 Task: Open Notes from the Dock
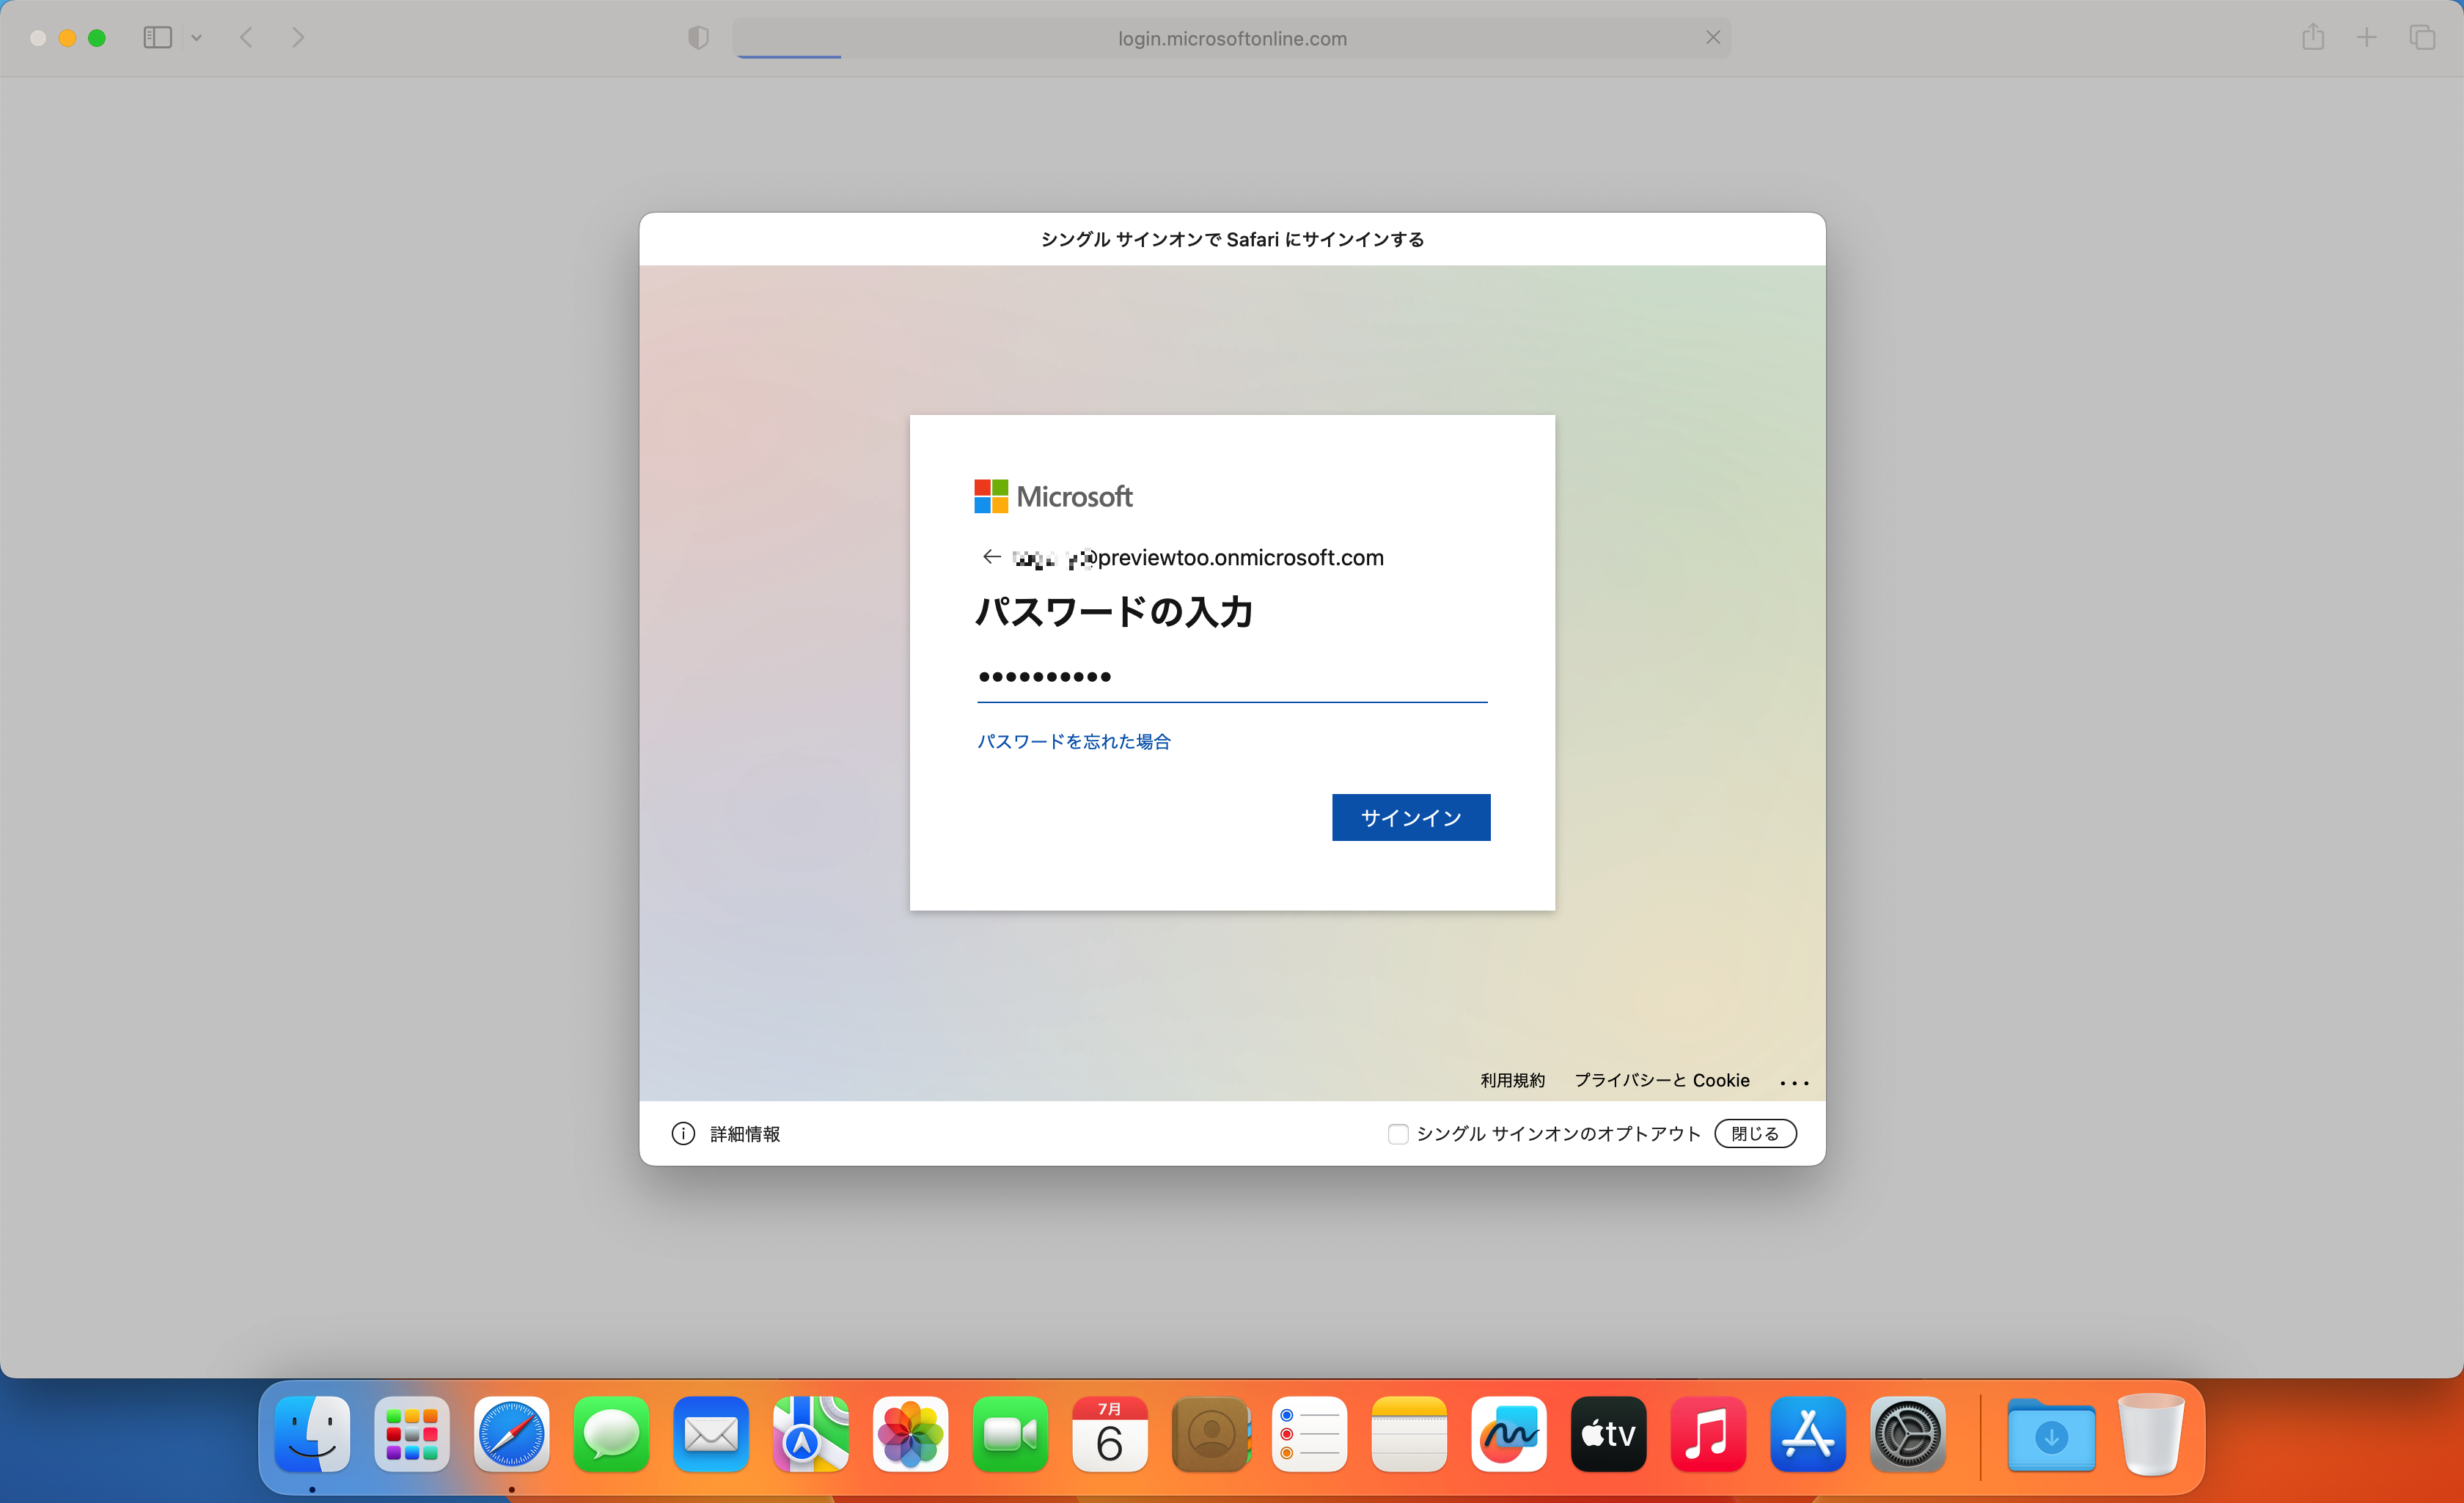click(1409, 1434)
